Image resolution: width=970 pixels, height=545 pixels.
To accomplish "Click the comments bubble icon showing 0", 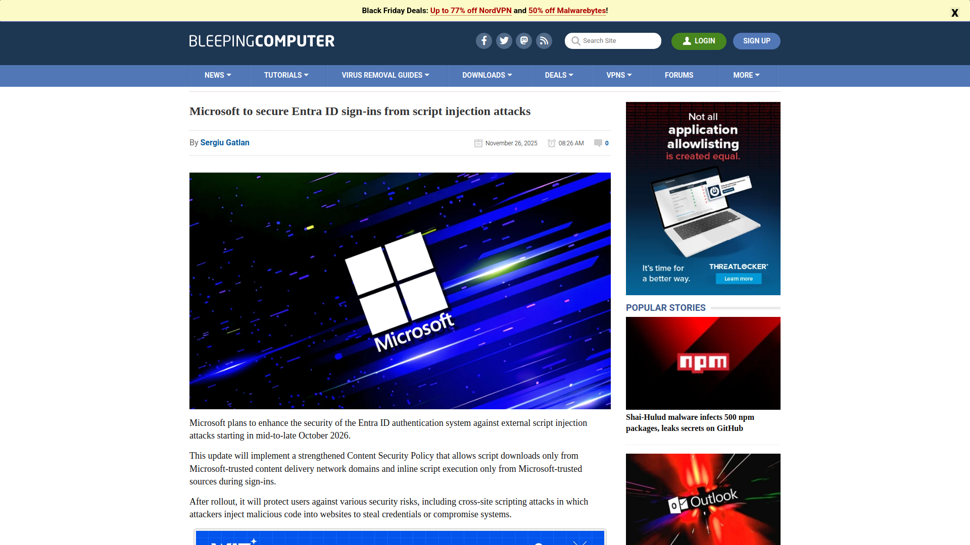I will point(598,143).
